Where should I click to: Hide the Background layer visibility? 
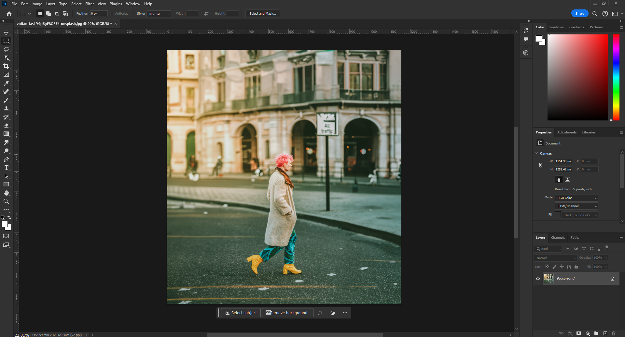pos(538,279)
